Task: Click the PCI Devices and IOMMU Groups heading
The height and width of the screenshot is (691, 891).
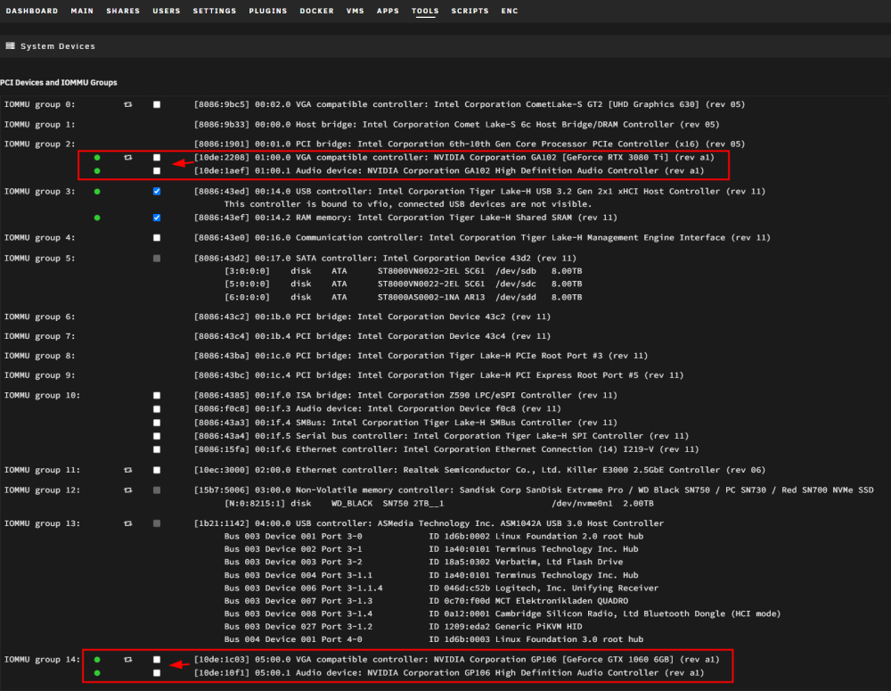Action: click(59, 82)
